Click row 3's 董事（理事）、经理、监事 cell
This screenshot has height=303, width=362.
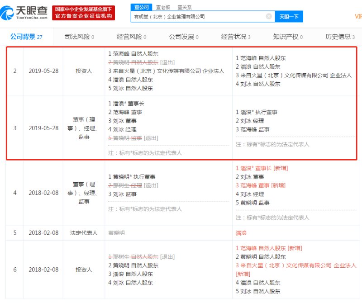pos(84,128)
